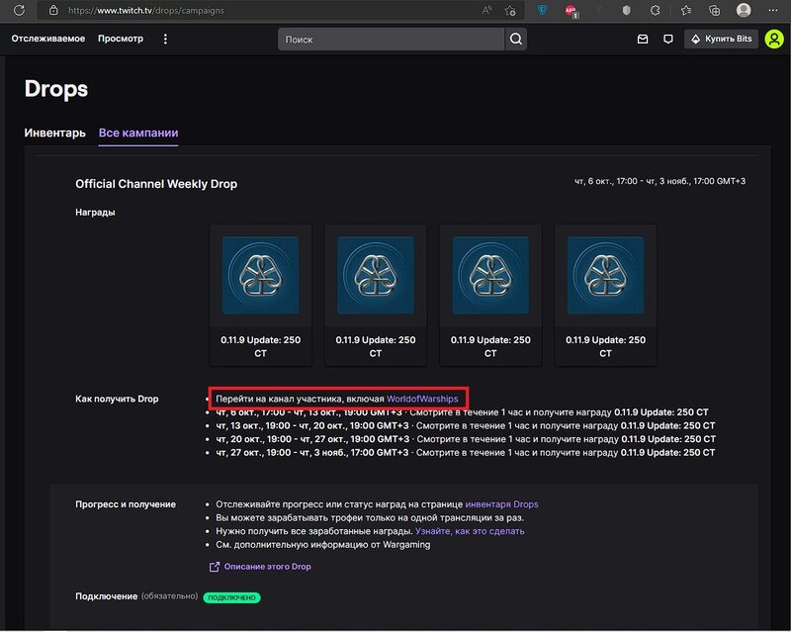Reload the page with the browser refresh icon

pos(19,10)
